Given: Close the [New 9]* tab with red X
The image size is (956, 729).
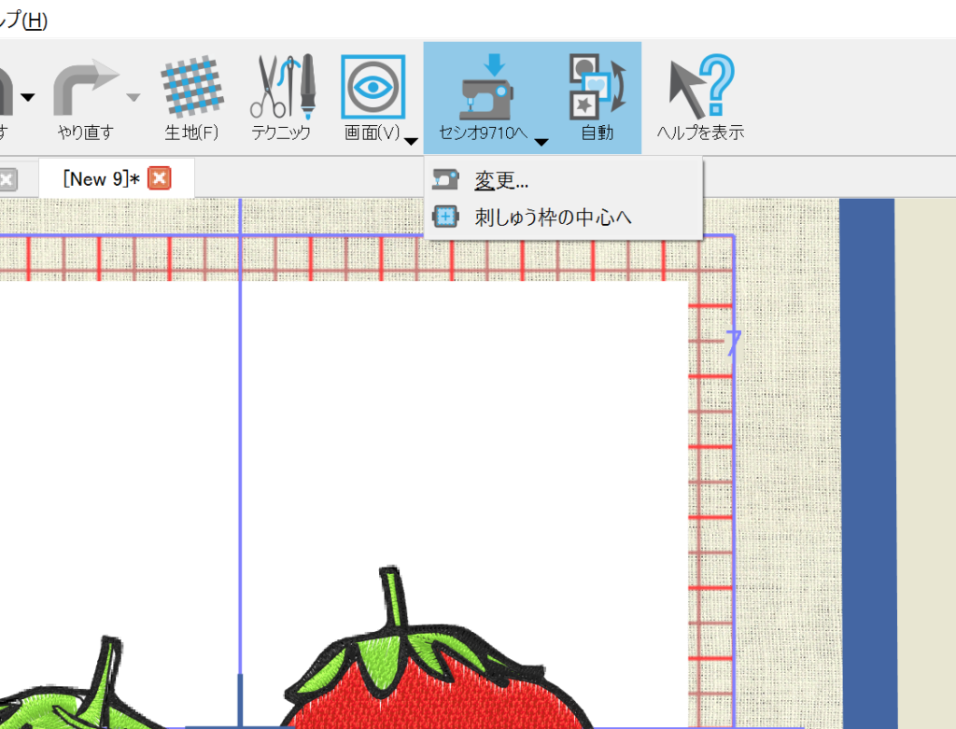Looking at the screenshot, I should [159, 179].
